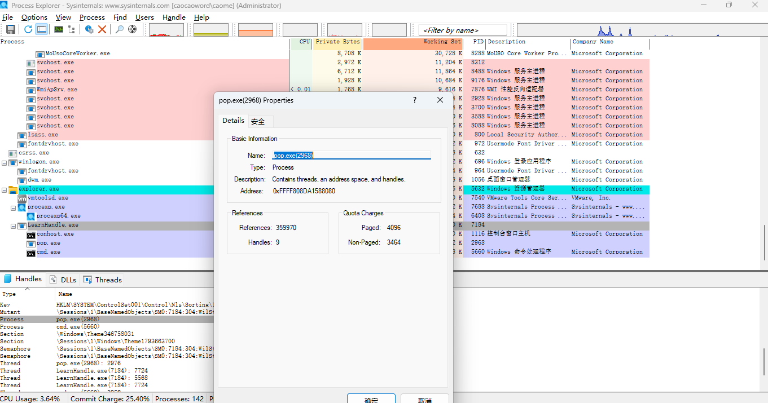
Task: Select the \Windows\Theme346758031 Section handle row
Action: (x=107, y=334)
